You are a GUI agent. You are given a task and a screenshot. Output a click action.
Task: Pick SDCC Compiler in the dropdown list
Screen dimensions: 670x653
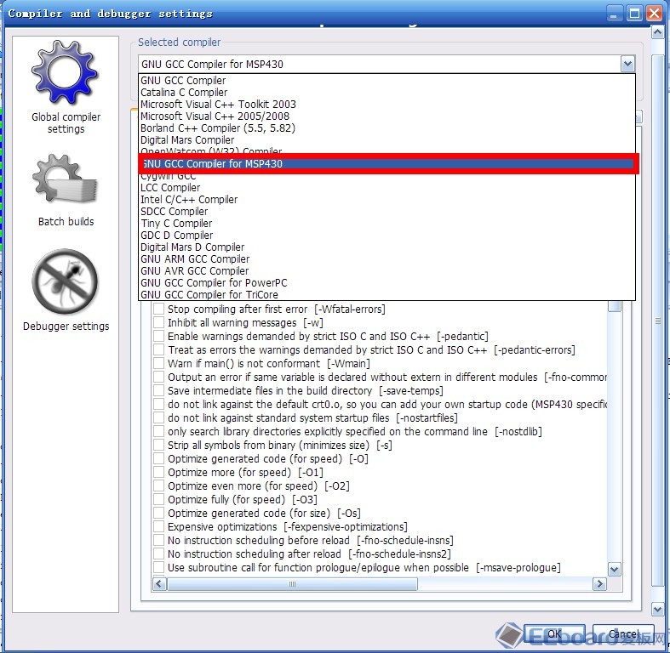pyautogui.click(x=175, y=212)
